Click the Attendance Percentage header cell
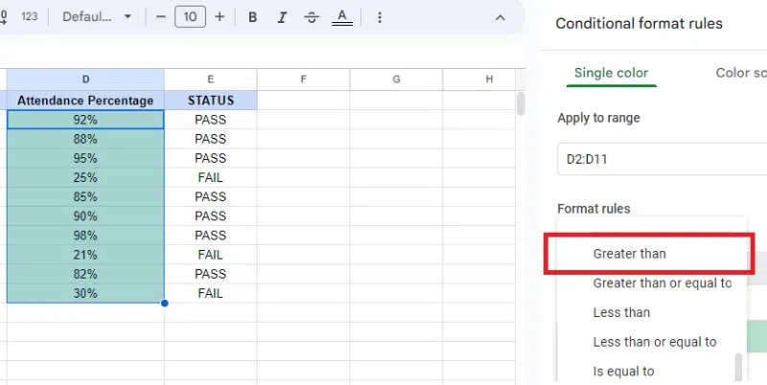The image size is (767, 385). 85,101
